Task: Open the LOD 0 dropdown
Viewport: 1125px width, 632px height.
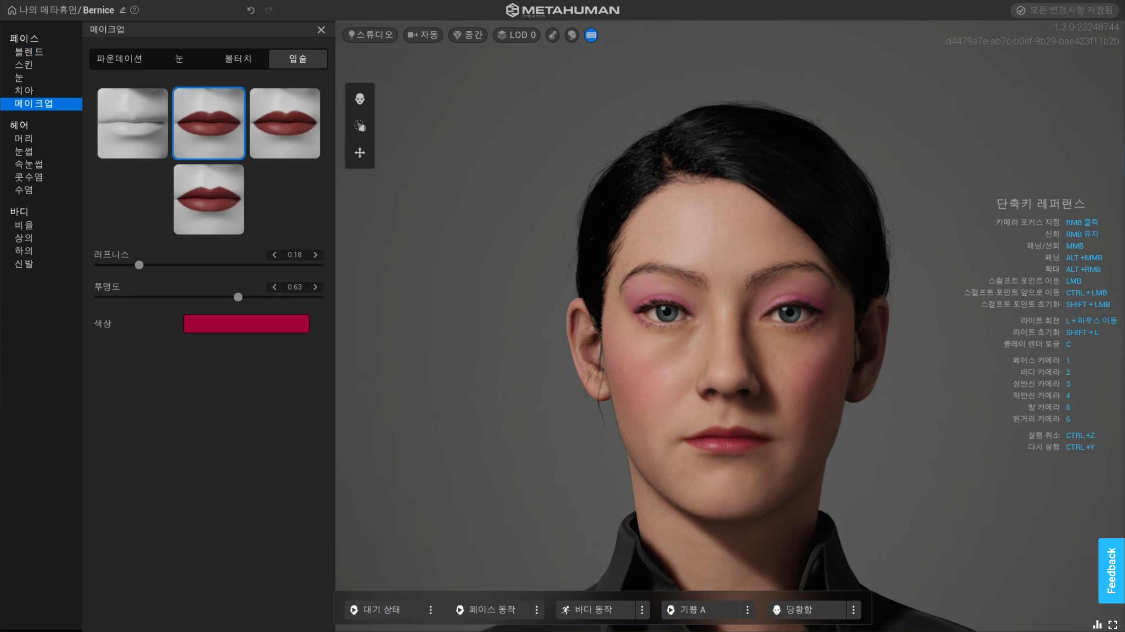Action: 516,35
